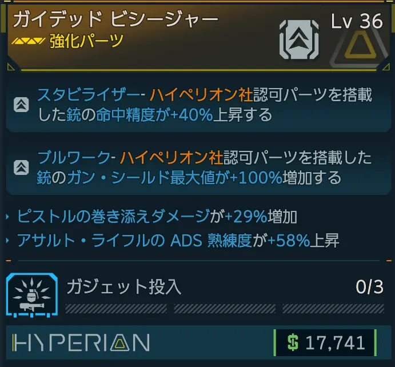This screenshot has height=367, width=395.
Task: Click the ブルワーク perk chevron icon
Action: (21, 167)
